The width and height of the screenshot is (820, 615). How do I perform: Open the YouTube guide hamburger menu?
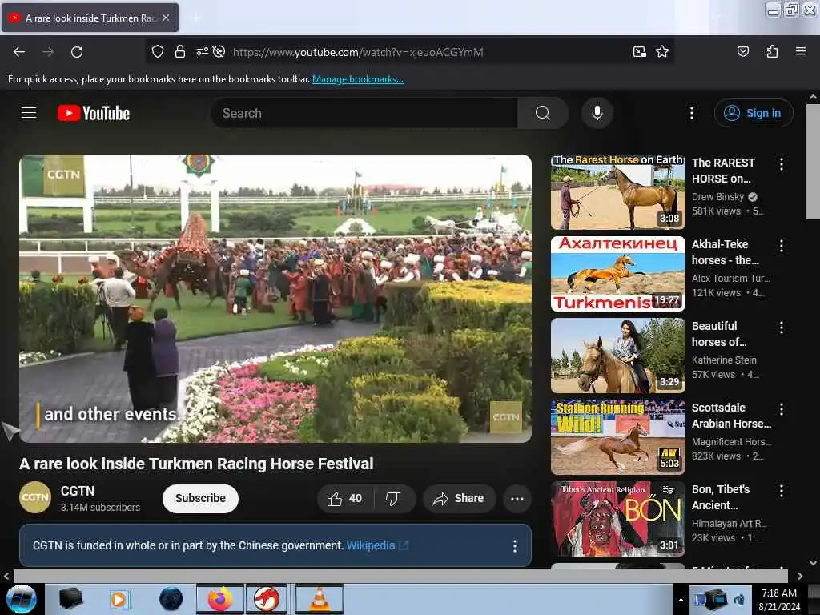tap(29, 112)
